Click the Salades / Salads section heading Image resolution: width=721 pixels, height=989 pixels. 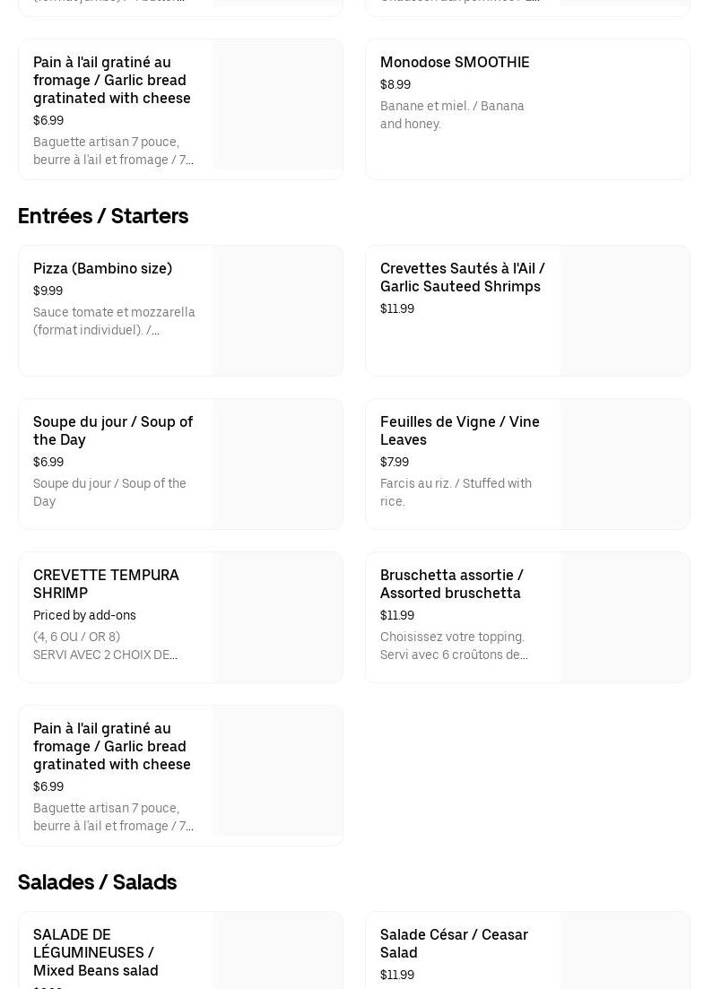97,882
